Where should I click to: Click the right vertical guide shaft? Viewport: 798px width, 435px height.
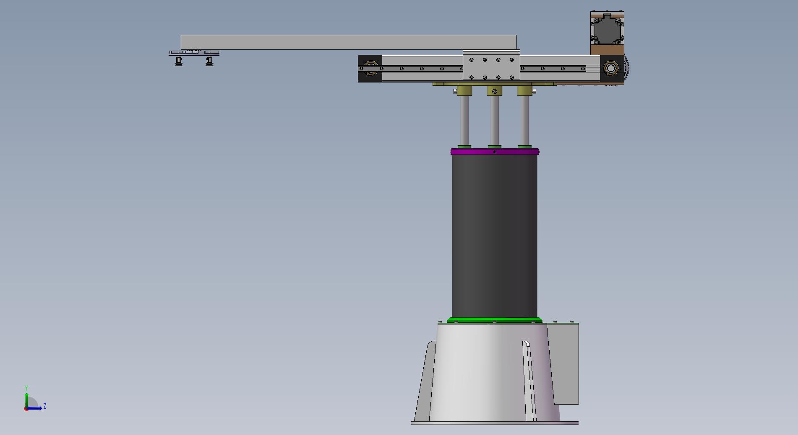point(524,121)
